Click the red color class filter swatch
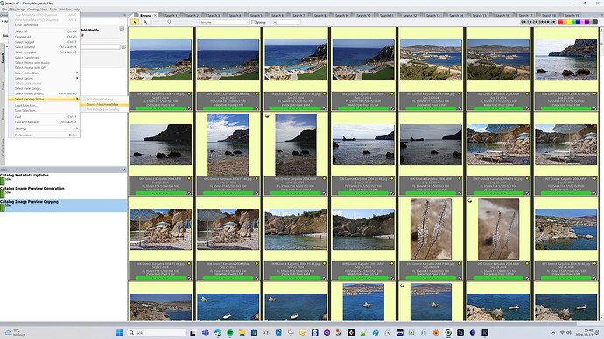This screenshot has height=339, width=604. click(x=560, y=23)
